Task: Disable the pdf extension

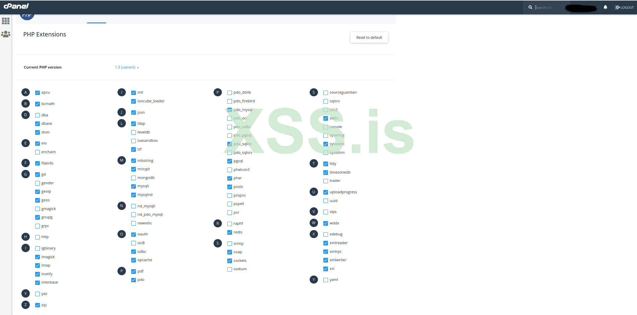Action: coord(134,272)
